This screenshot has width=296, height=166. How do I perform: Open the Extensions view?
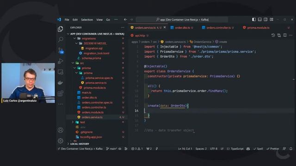[x=61, y=93]
